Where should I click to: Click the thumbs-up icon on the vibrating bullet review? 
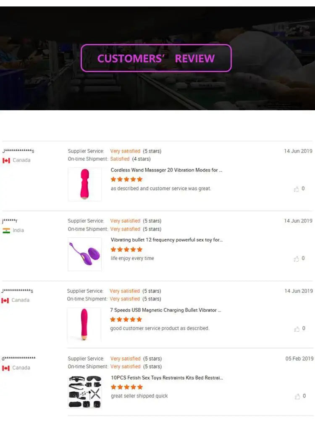pyautogui.click(x=297, y=258)
